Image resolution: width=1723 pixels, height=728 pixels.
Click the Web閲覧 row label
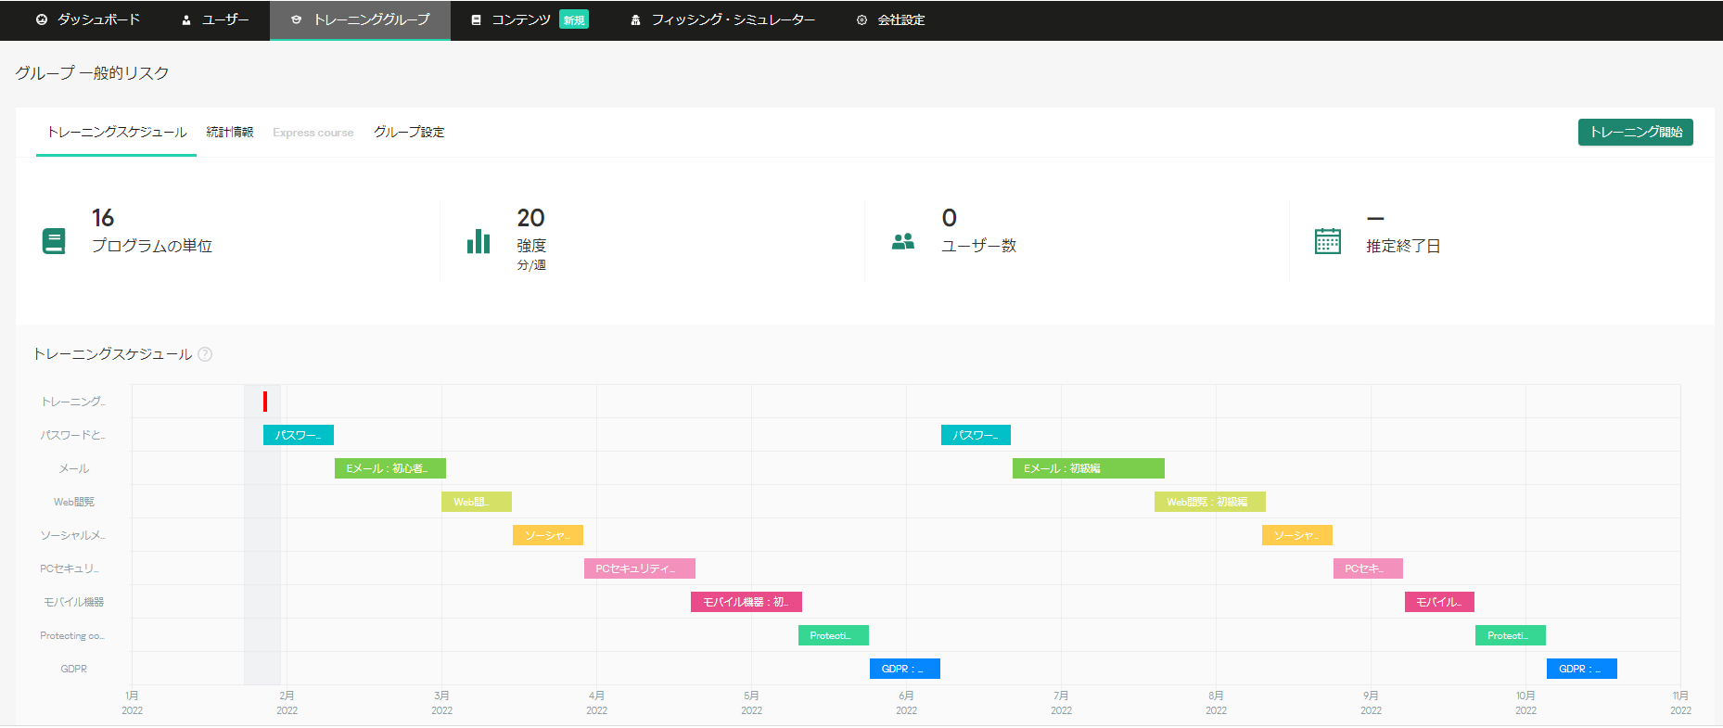pos(74,502)
